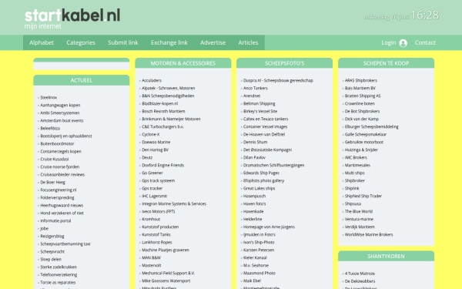Open Beltman Shipping link
The height and width of the screenshot is (289, 462).
(x=259, y=103)
